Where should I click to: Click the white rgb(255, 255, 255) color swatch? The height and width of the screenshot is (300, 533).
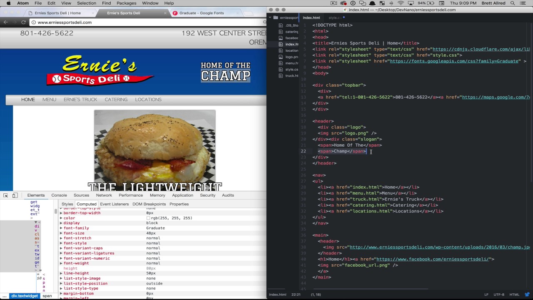[148, 218]
